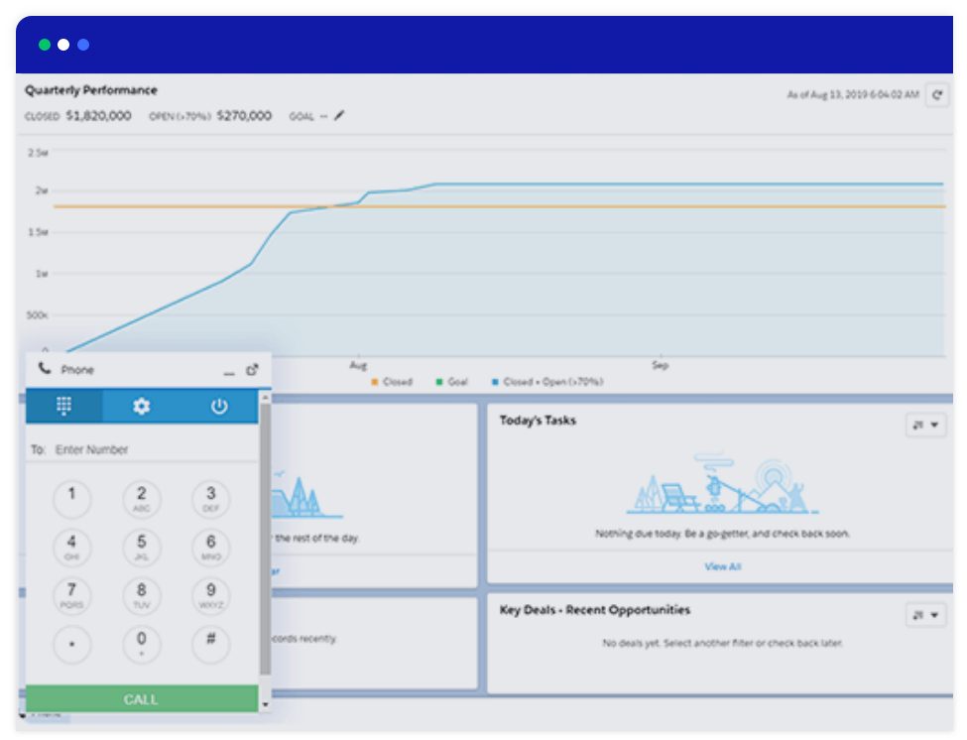The width and height of the screenshot is (967, 740).
Task: Tap the 7 PQRS key
Action: click(x=72, y=595)
